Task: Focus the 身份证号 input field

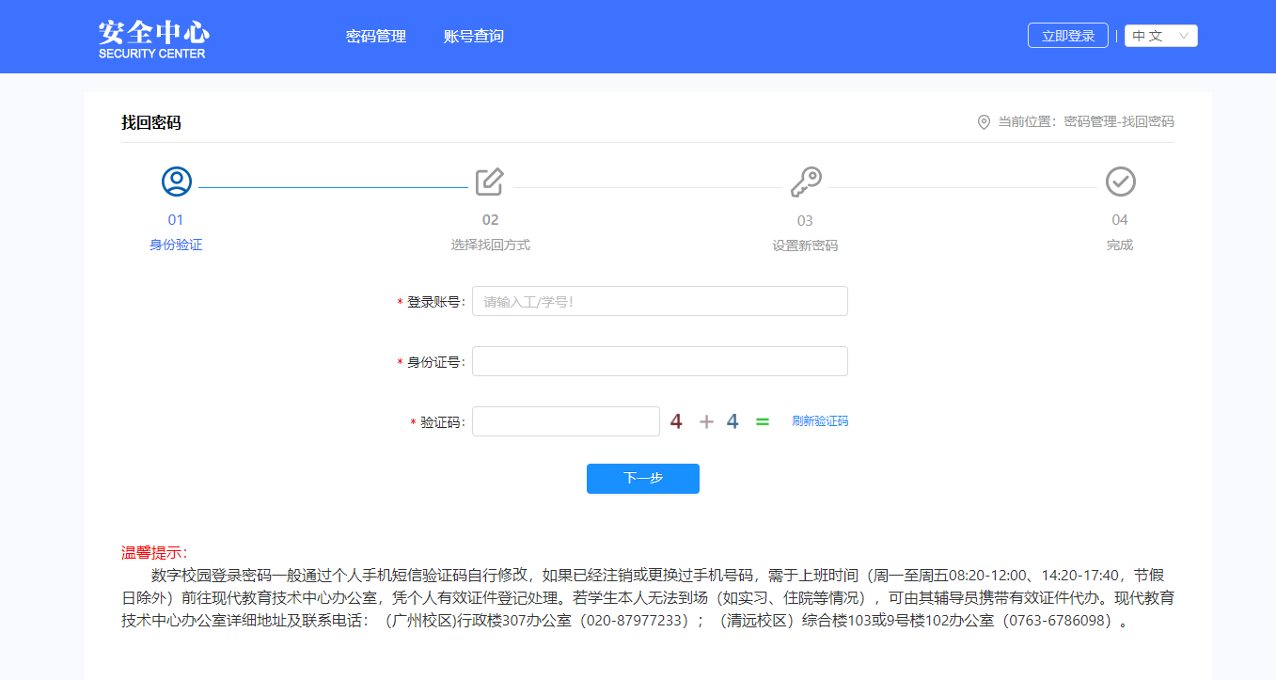Action: pyautogui.click(x=659, y=361)
